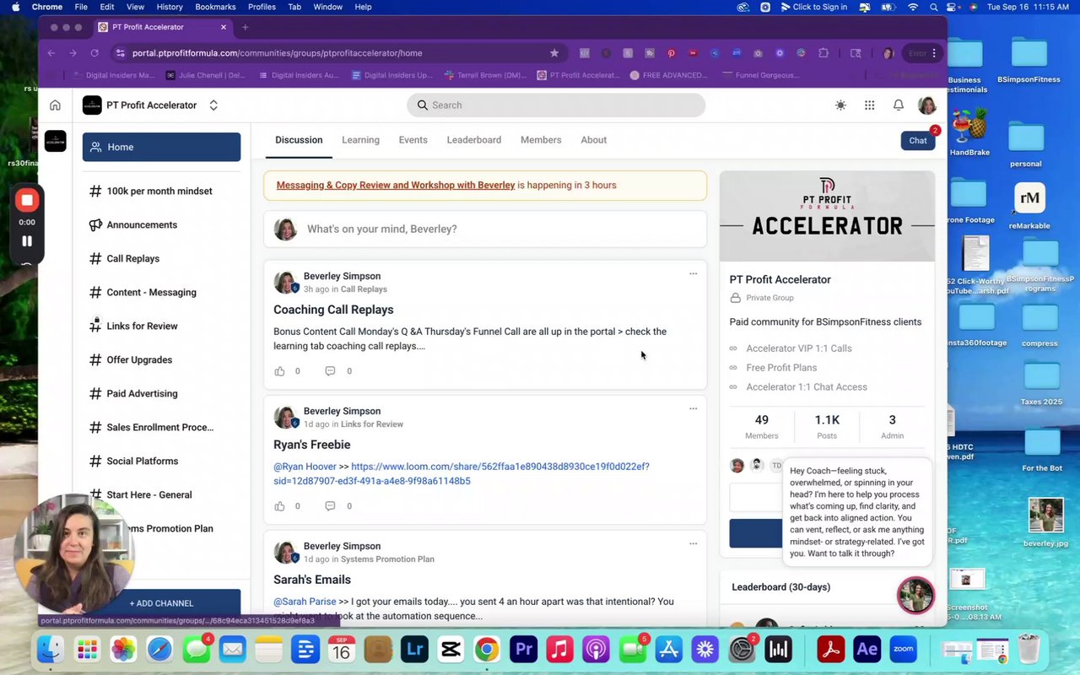Open the apps grid menu
The image size is (1080, 675).
[x=869, y=105]
